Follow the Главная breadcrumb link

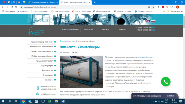[63, 41]
